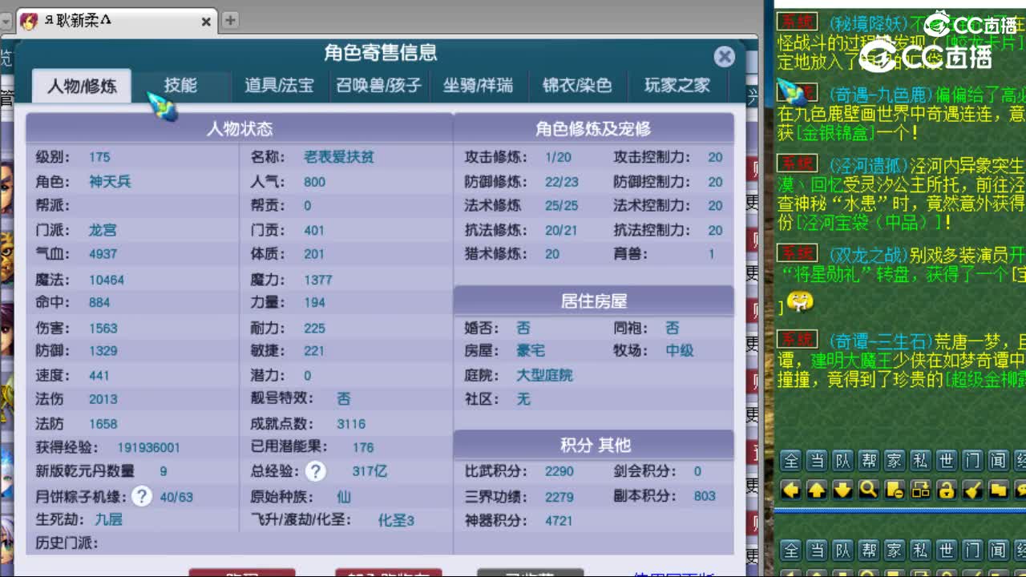Select 全 channel in lower chat panel
1026x577 pixels.
click(x=791, y=551)
